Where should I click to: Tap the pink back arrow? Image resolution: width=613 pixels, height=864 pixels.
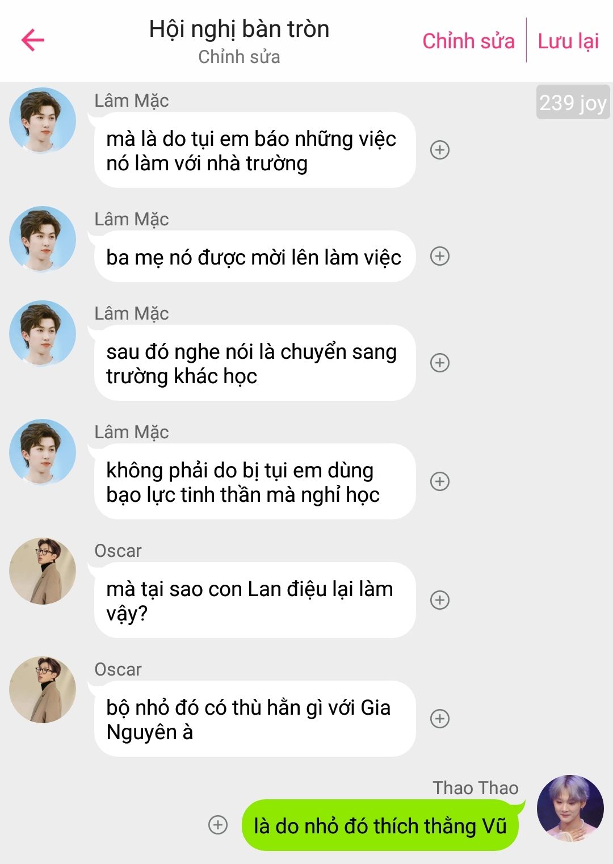coord(33,40)
